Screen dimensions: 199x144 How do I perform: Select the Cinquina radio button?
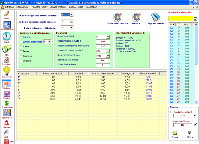(x=21, y=61)
